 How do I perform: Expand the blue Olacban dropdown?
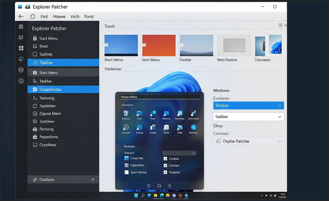pyautogui.click(x=248, y=105)
